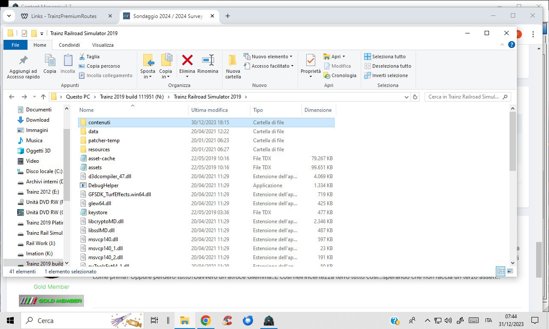
Task: Select the contenuti folder
Action: [x=206, y=123]
